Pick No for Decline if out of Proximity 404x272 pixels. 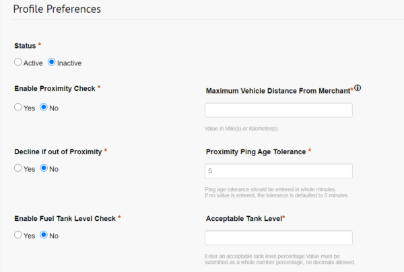44,168
